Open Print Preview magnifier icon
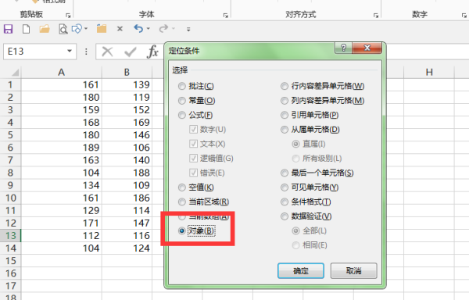Viewport: 469px width, 300px height. click(x=63, y=29)
